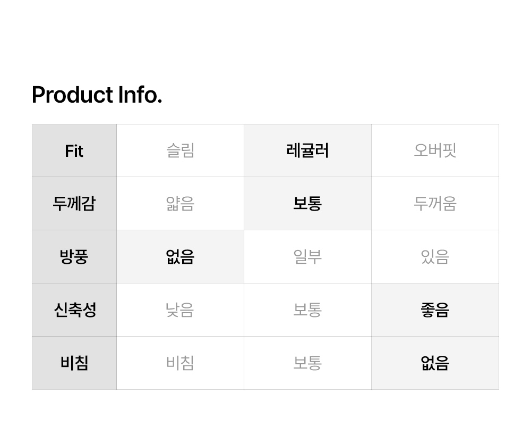
Task: Select 없음 in the 비침 row
Action: [435, 363]
